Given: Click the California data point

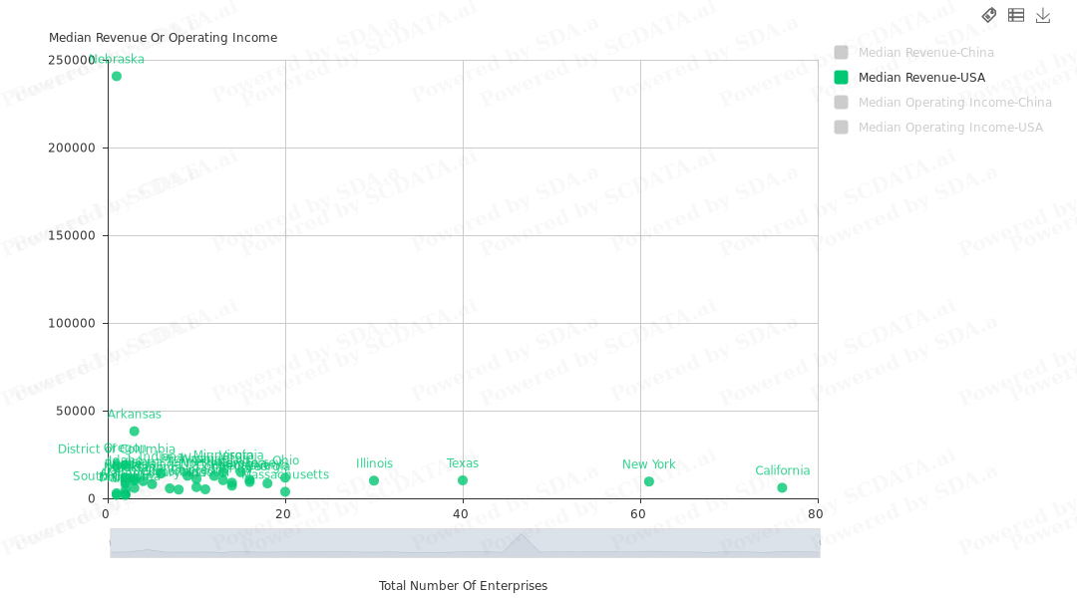Looking at the screenshot, I should (x=782, y=488).
